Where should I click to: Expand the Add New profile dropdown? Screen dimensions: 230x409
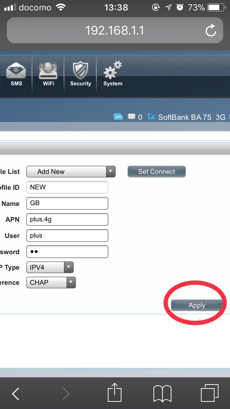click(x=71, y=172)
